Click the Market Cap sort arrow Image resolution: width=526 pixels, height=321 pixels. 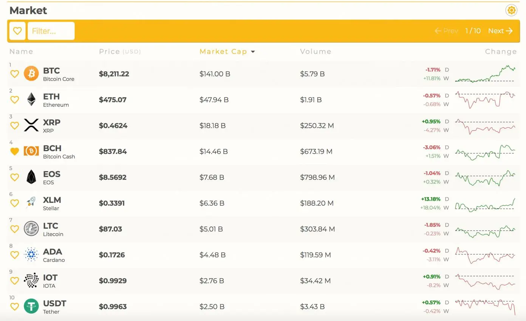(x=253, y=52)
